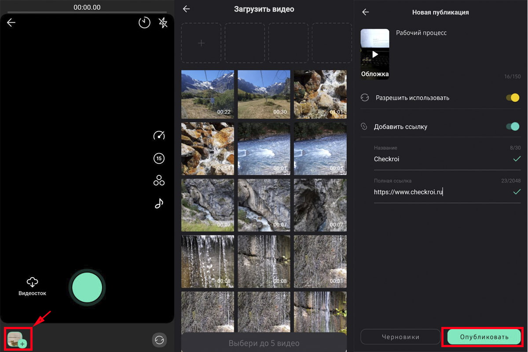
Task: Go back from Загрузить видео screen
Action: coord(187,9)
